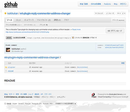Open the Read more link
Screen dimensions: 130x112
pyautogui.click(x=76, y=30)
